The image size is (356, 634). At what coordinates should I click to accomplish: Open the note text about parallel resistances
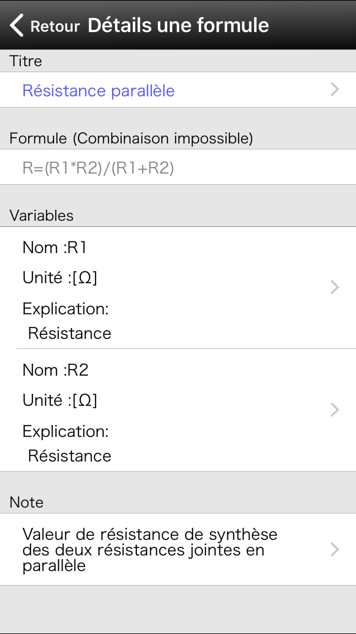[150, 550]
